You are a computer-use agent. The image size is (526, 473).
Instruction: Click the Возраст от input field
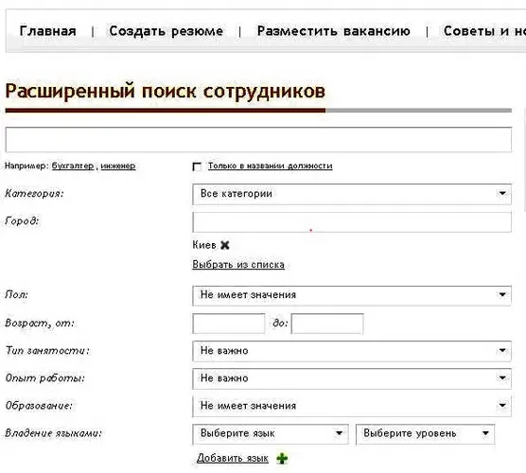[x=229, y=324]
